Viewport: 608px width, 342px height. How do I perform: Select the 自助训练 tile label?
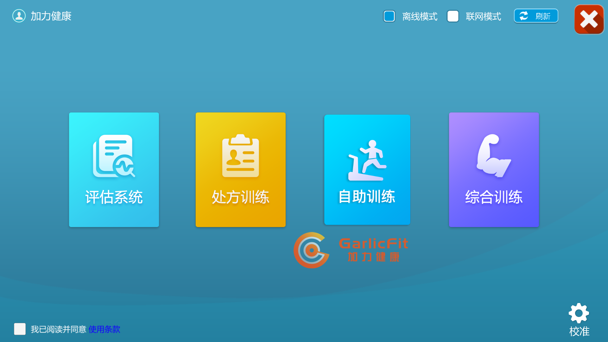pyautogui.click(x=367, y=197)
